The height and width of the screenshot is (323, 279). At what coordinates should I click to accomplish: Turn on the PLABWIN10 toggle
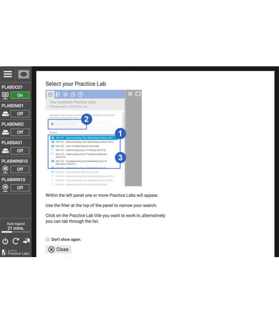click(x=20, y=188)
